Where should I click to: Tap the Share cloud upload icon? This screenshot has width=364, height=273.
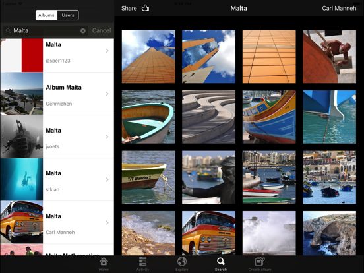(145, 8)
